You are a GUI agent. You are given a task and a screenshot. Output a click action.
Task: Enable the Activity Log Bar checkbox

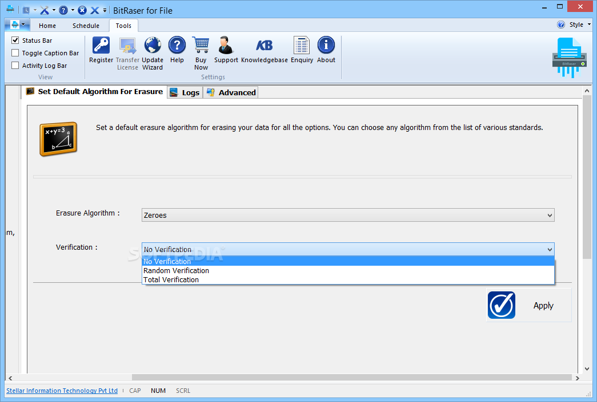click(x=15, y=66)
